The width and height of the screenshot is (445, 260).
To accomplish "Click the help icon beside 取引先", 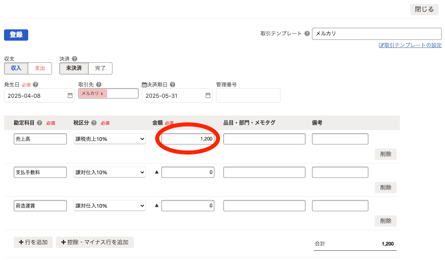I will pos(98,85).
